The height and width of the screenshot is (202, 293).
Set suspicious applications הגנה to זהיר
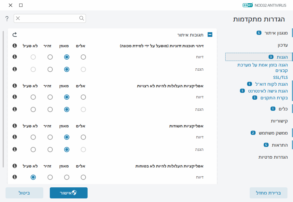50,150
